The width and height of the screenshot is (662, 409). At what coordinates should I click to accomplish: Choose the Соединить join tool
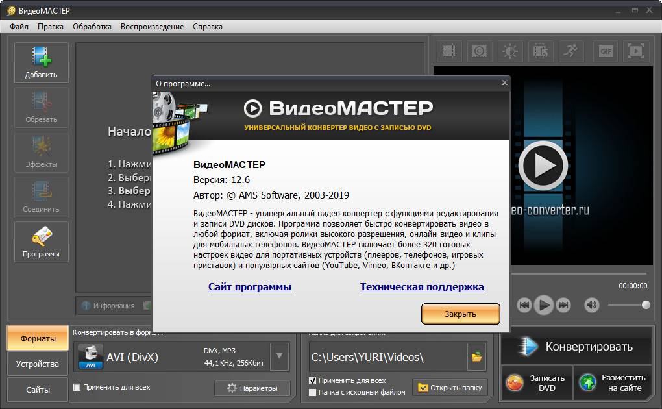click(x=41, y=197)
